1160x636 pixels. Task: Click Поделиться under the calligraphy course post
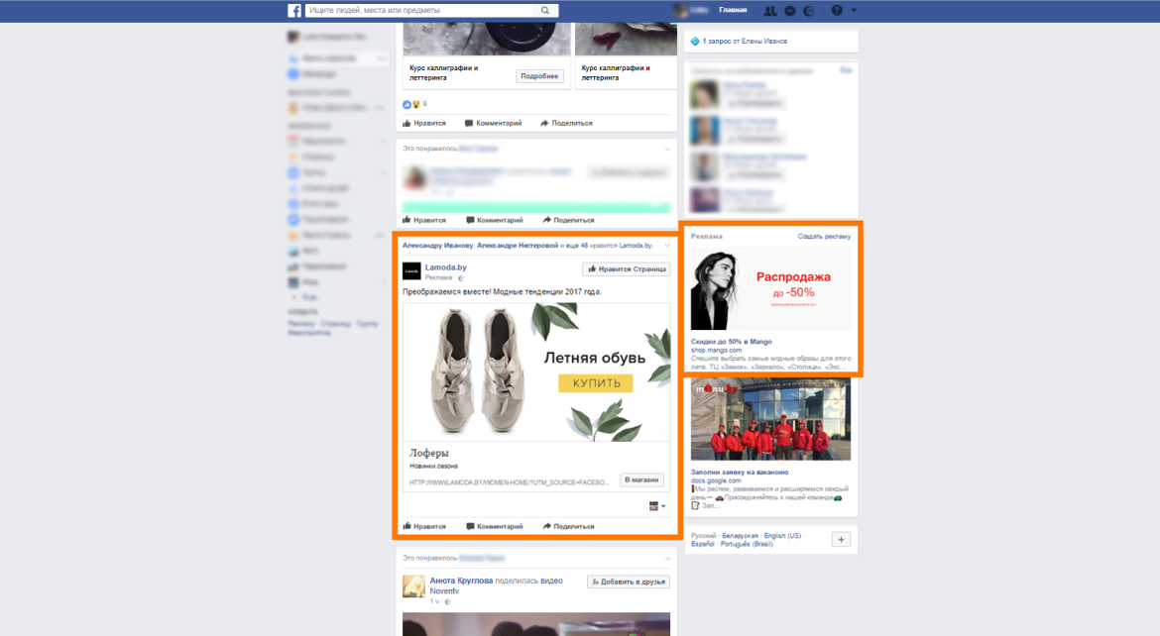point(567,124)
